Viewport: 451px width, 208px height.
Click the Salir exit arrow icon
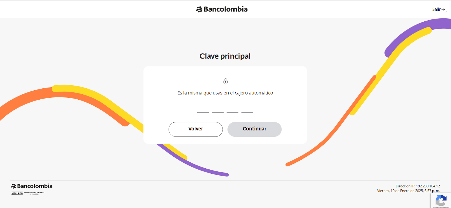coord(445,9)
